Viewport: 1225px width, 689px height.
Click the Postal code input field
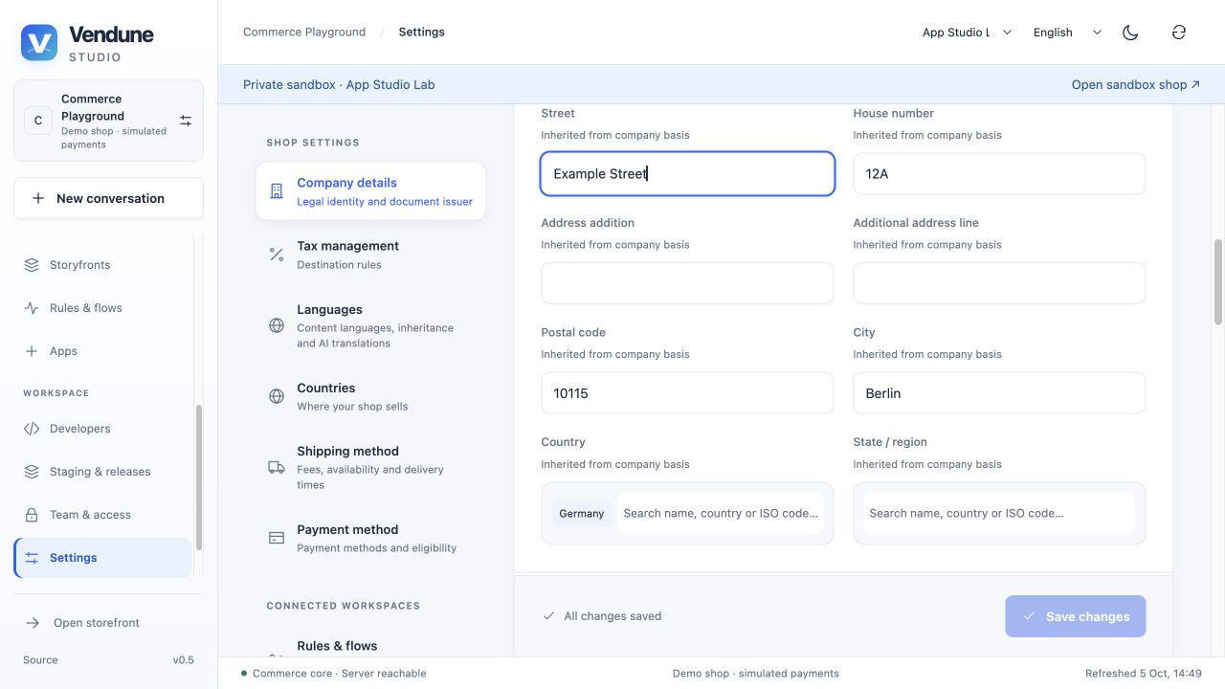coord(687,393)
